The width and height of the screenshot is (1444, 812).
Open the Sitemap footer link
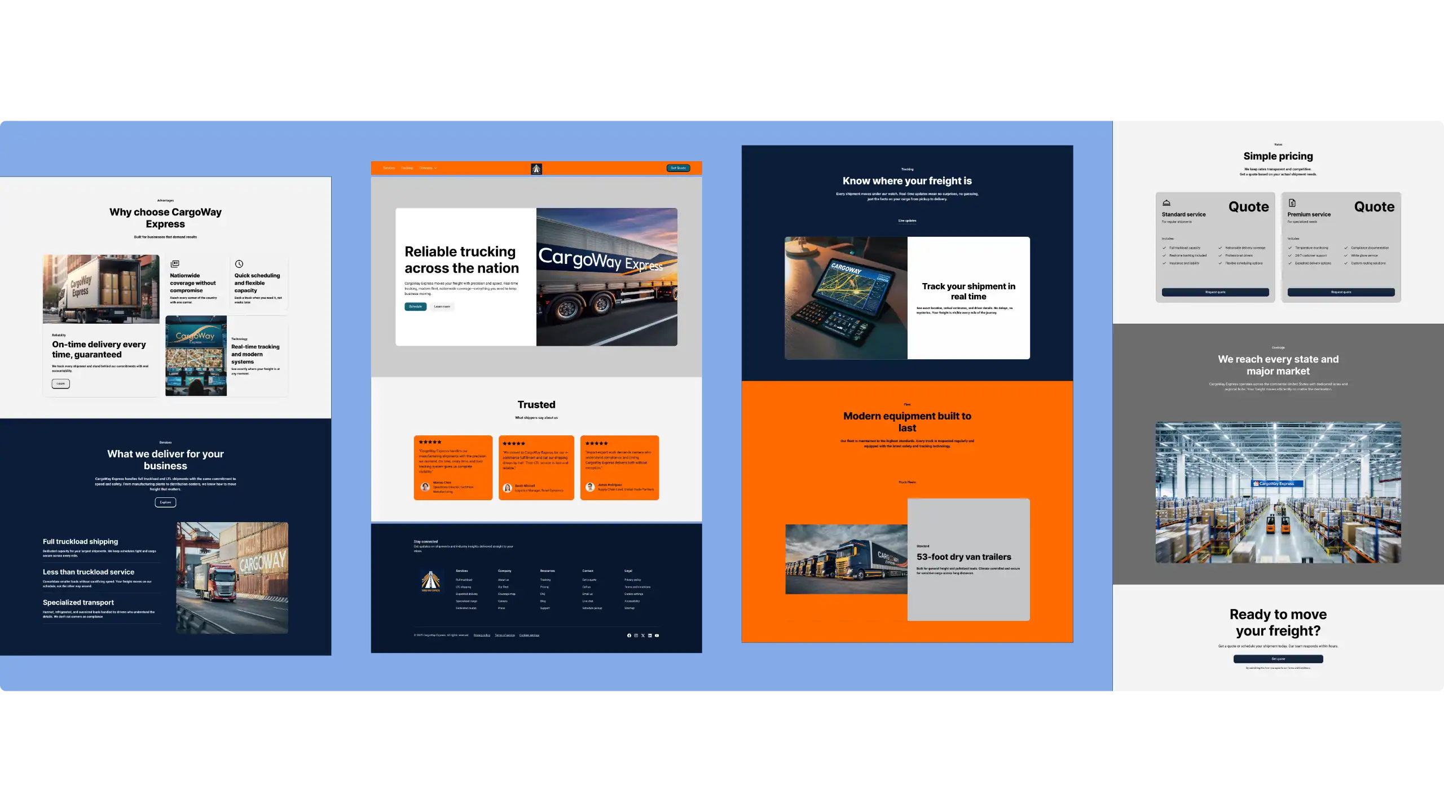click(x=629, y=608)
